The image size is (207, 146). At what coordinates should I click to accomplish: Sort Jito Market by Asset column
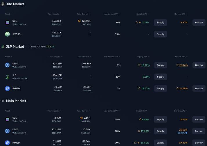(x=8, y=14)
